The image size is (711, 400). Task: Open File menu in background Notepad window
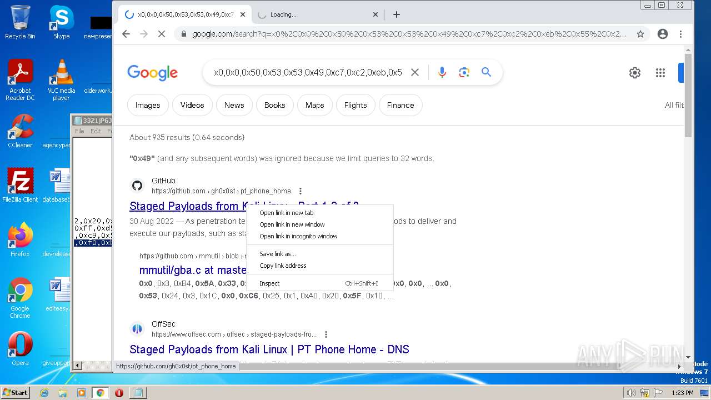click(79, 131)
